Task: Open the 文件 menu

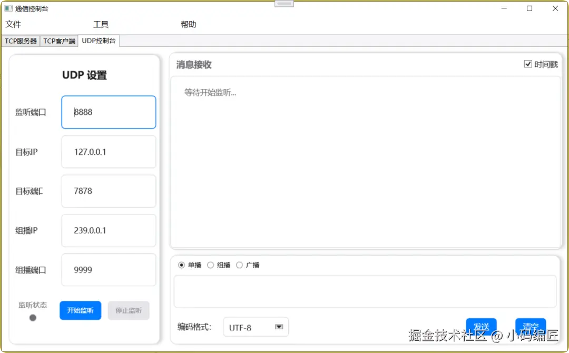Action: pos(13,24)
